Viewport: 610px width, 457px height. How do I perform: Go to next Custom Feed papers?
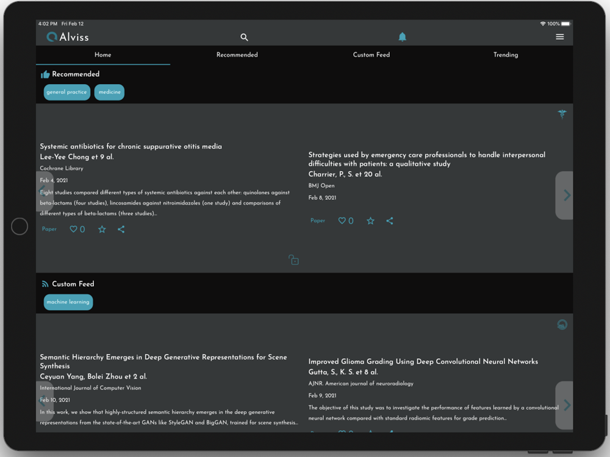[x=564, y=405]
